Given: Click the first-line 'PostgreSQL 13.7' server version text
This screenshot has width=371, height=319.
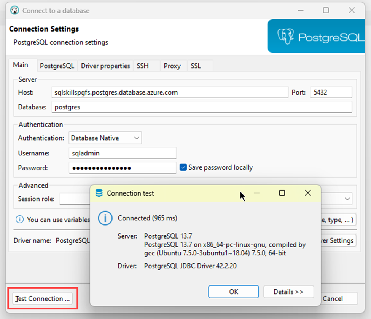Looking at the screenshot, I should coord(168,236).
